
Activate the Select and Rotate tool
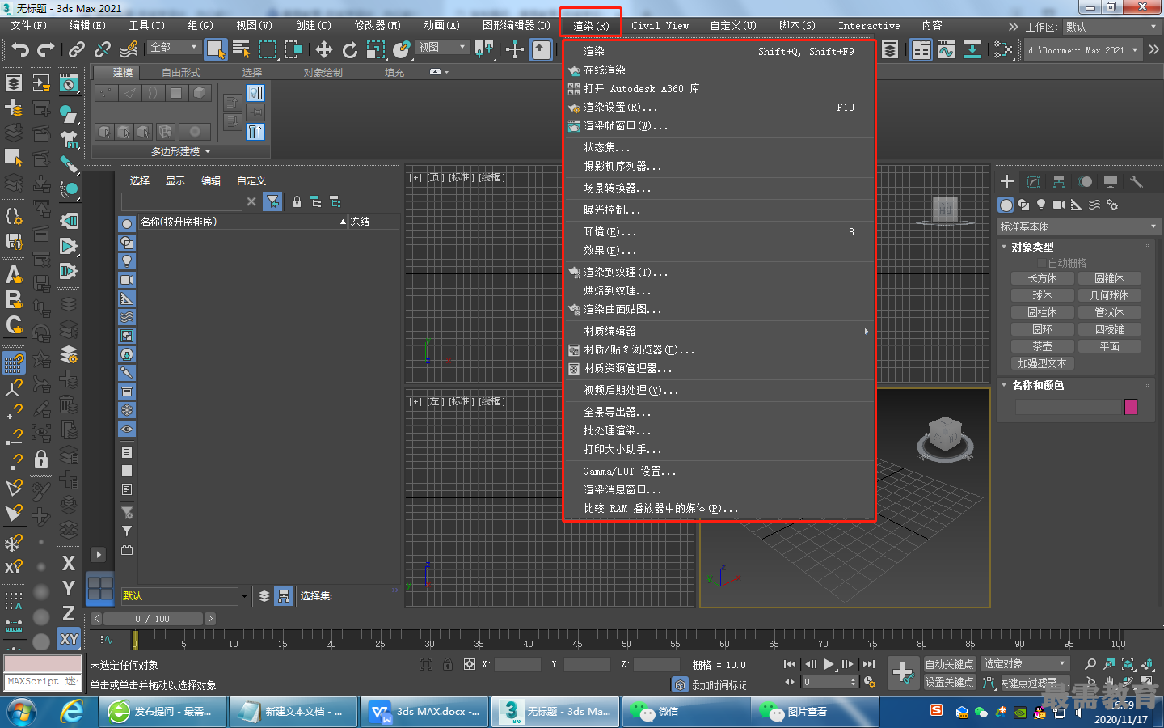coord(350,50)
